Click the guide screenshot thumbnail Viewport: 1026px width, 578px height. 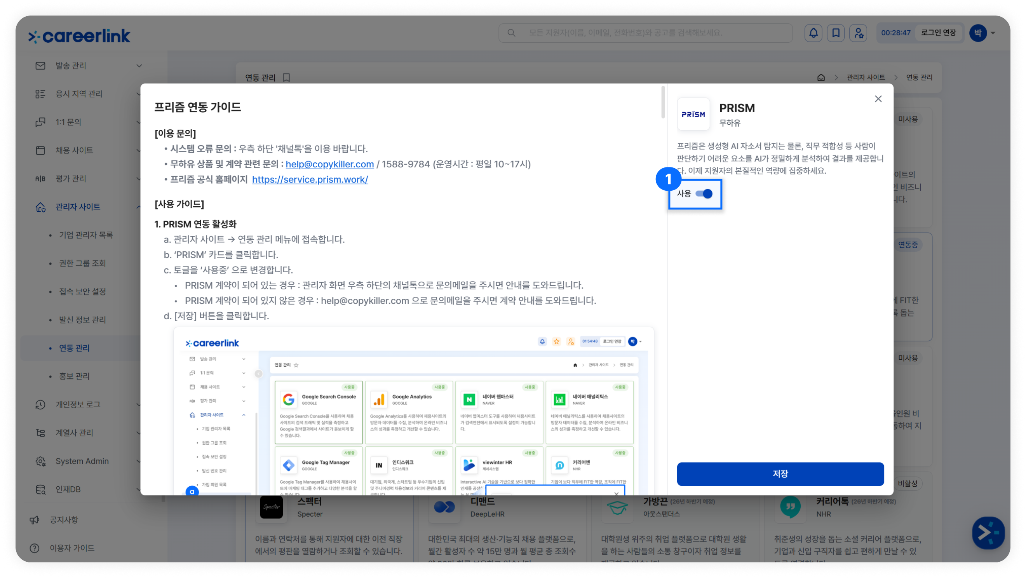(x=413, y=411)
